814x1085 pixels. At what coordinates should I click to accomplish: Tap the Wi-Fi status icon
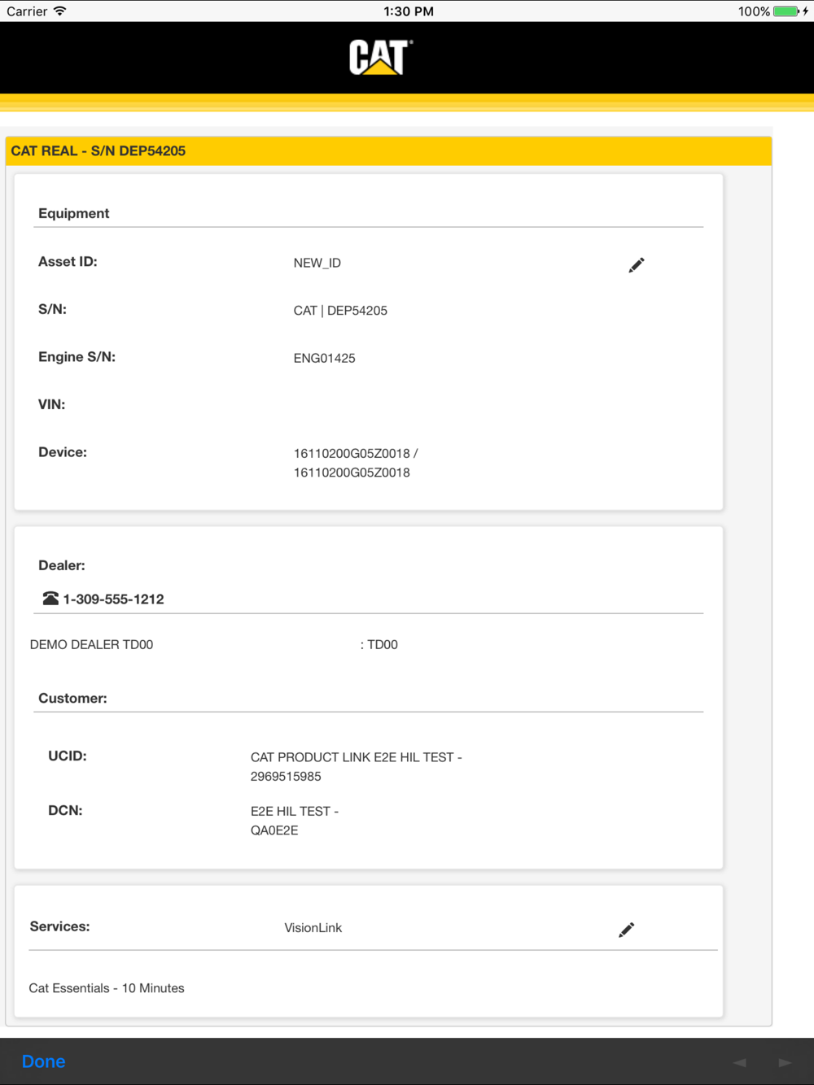pos(60,11)
